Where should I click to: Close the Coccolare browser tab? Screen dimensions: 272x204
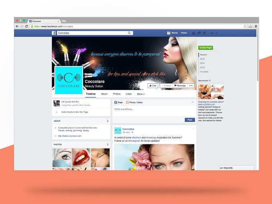pyautogui.click(x=58, y=21)
